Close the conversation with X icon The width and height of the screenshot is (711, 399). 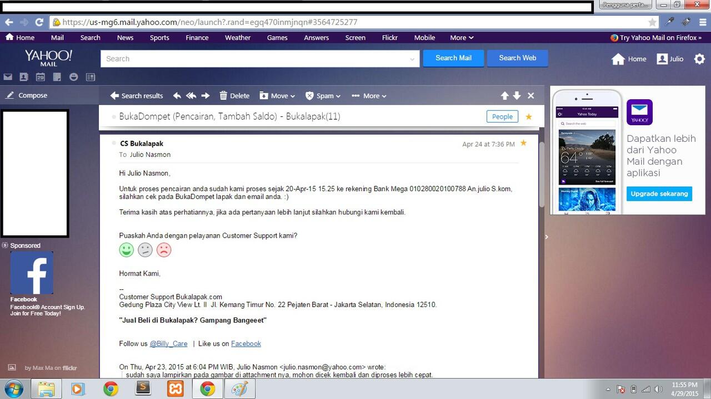click(x=531, y=96)
